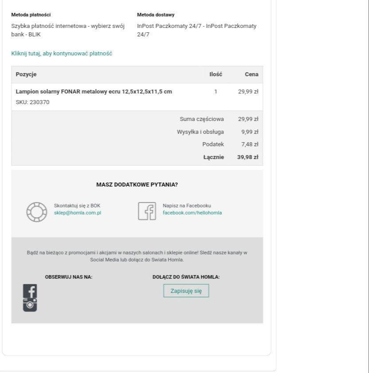Select the SKU: 230370 text
This screenshot has height=373, width=369.
click(33, 102)
